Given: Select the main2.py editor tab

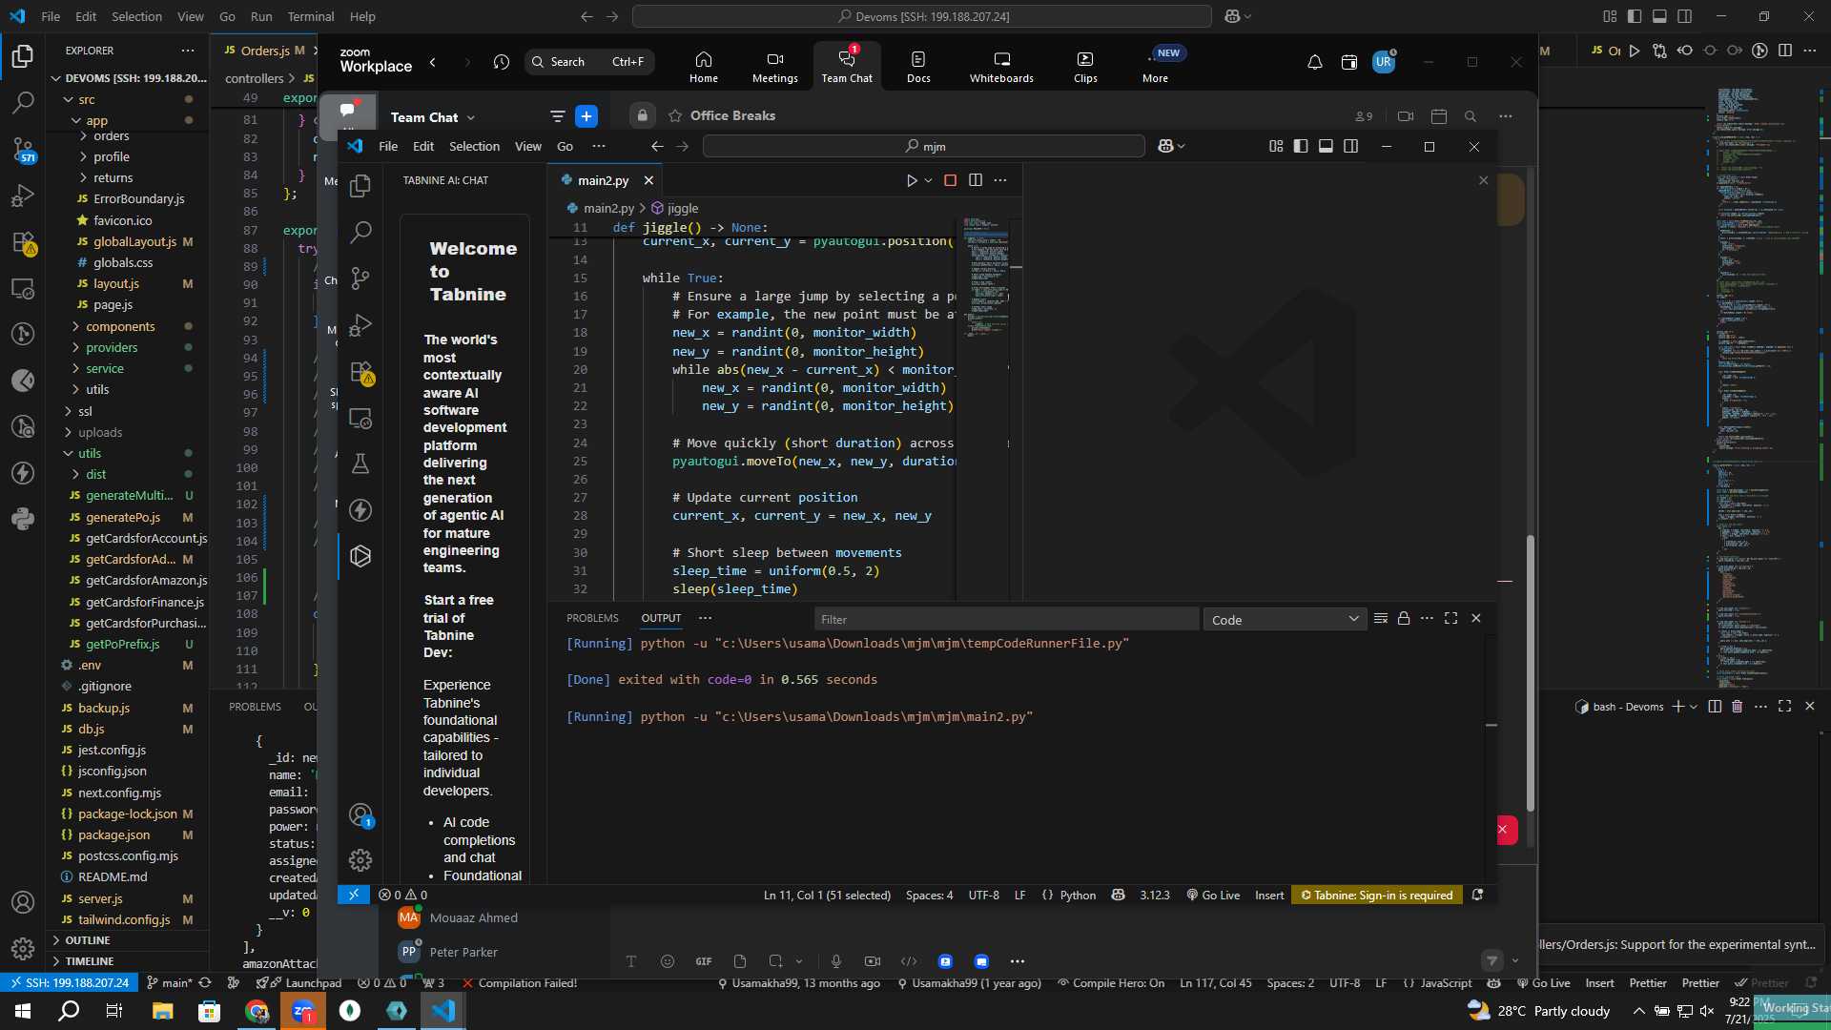Looking at the screenshot, I should pos(603,180).
